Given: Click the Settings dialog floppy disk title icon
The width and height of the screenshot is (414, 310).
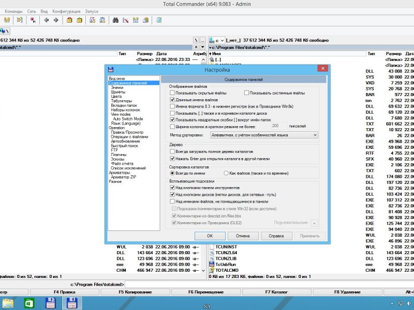Looking at the screenshot, I should tap(111, 70).
